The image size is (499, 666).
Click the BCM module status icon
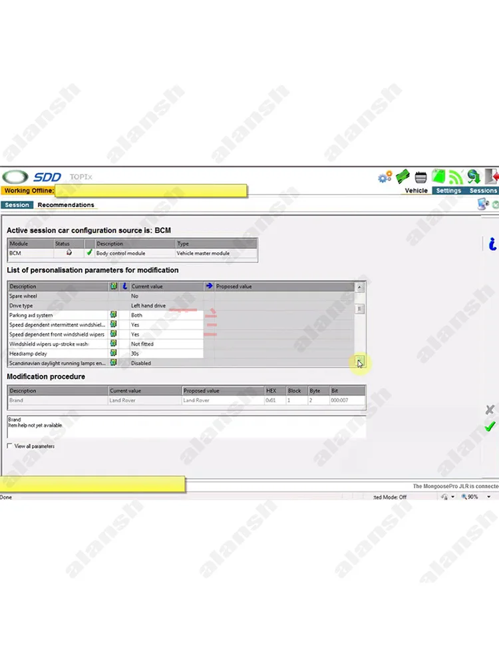pos(69,252)
